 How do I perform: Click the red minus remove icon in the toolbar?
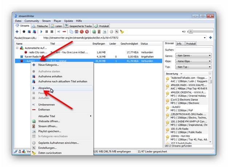click(64, 32)
